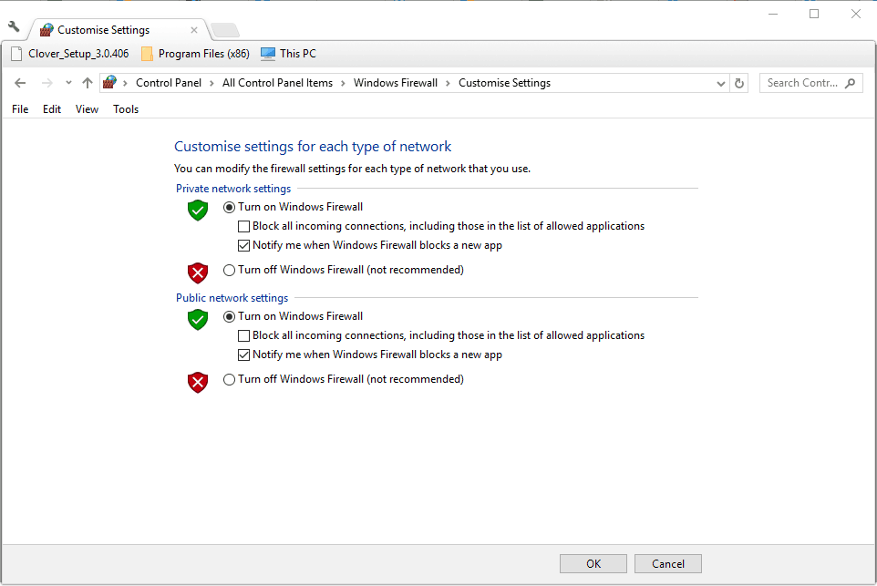Click the refresh icon in the address bar

pyautogui.click(x=739, y=82)
